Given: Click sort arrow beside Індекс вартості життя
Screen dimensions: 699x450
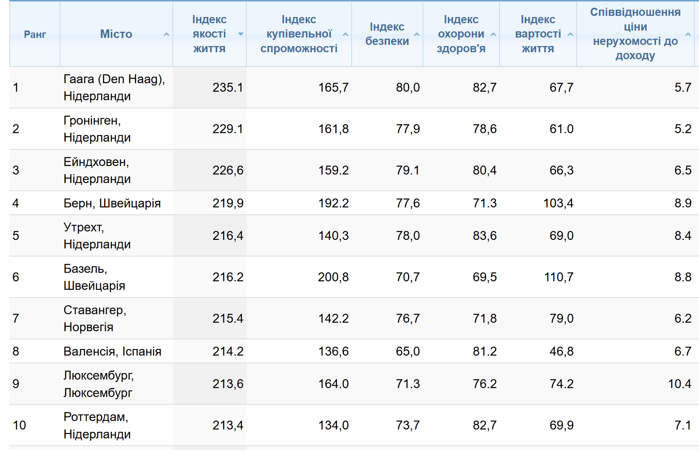Looking at the screenshot, I should pos(570,34).
